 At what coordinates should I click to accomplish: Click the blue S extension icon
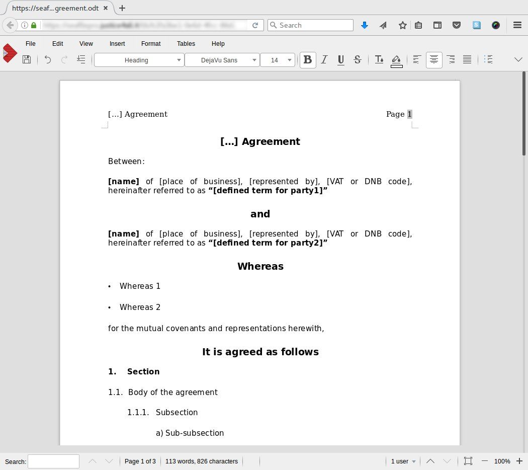pos(477,25)
